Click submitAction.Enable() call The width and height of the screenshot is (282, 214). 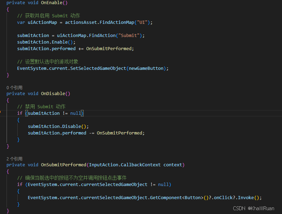click(x=46, y=42)
